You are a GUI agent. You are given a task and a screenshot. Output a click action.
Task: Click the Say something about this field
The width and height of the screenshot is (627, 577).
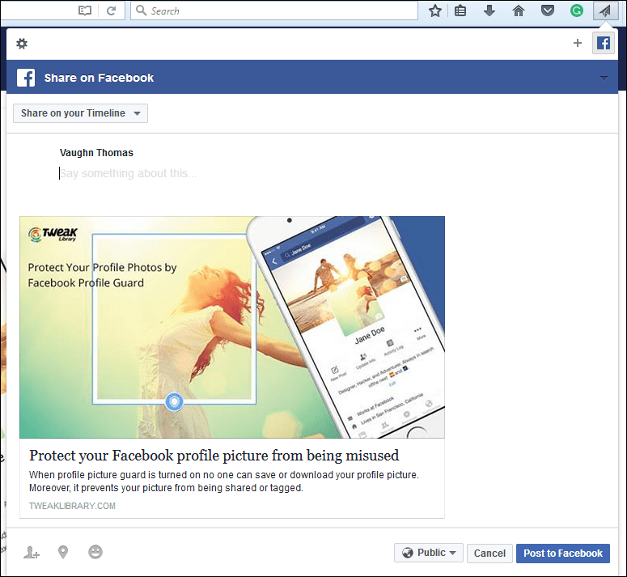coord(128,173)
